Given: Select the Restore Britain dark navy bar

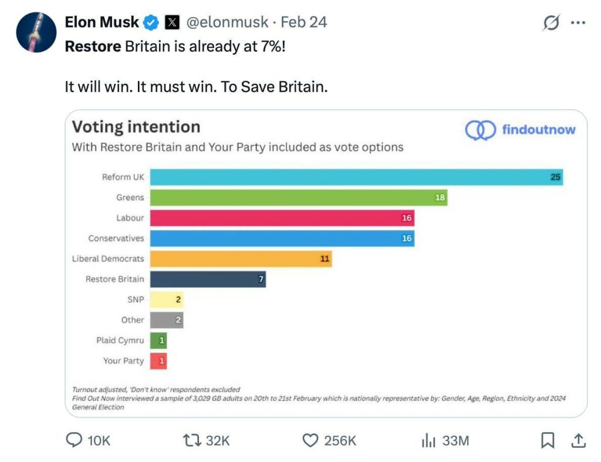Looking at the screenshot, I should point(208,279).
